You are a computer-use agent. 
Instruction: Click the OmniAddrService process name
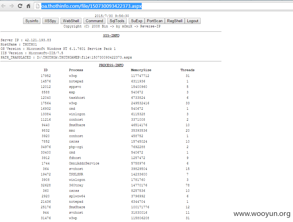pyautogui.click(x=84, y=163)
